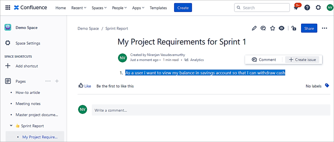Click the Comment popup button

(264, 60)
